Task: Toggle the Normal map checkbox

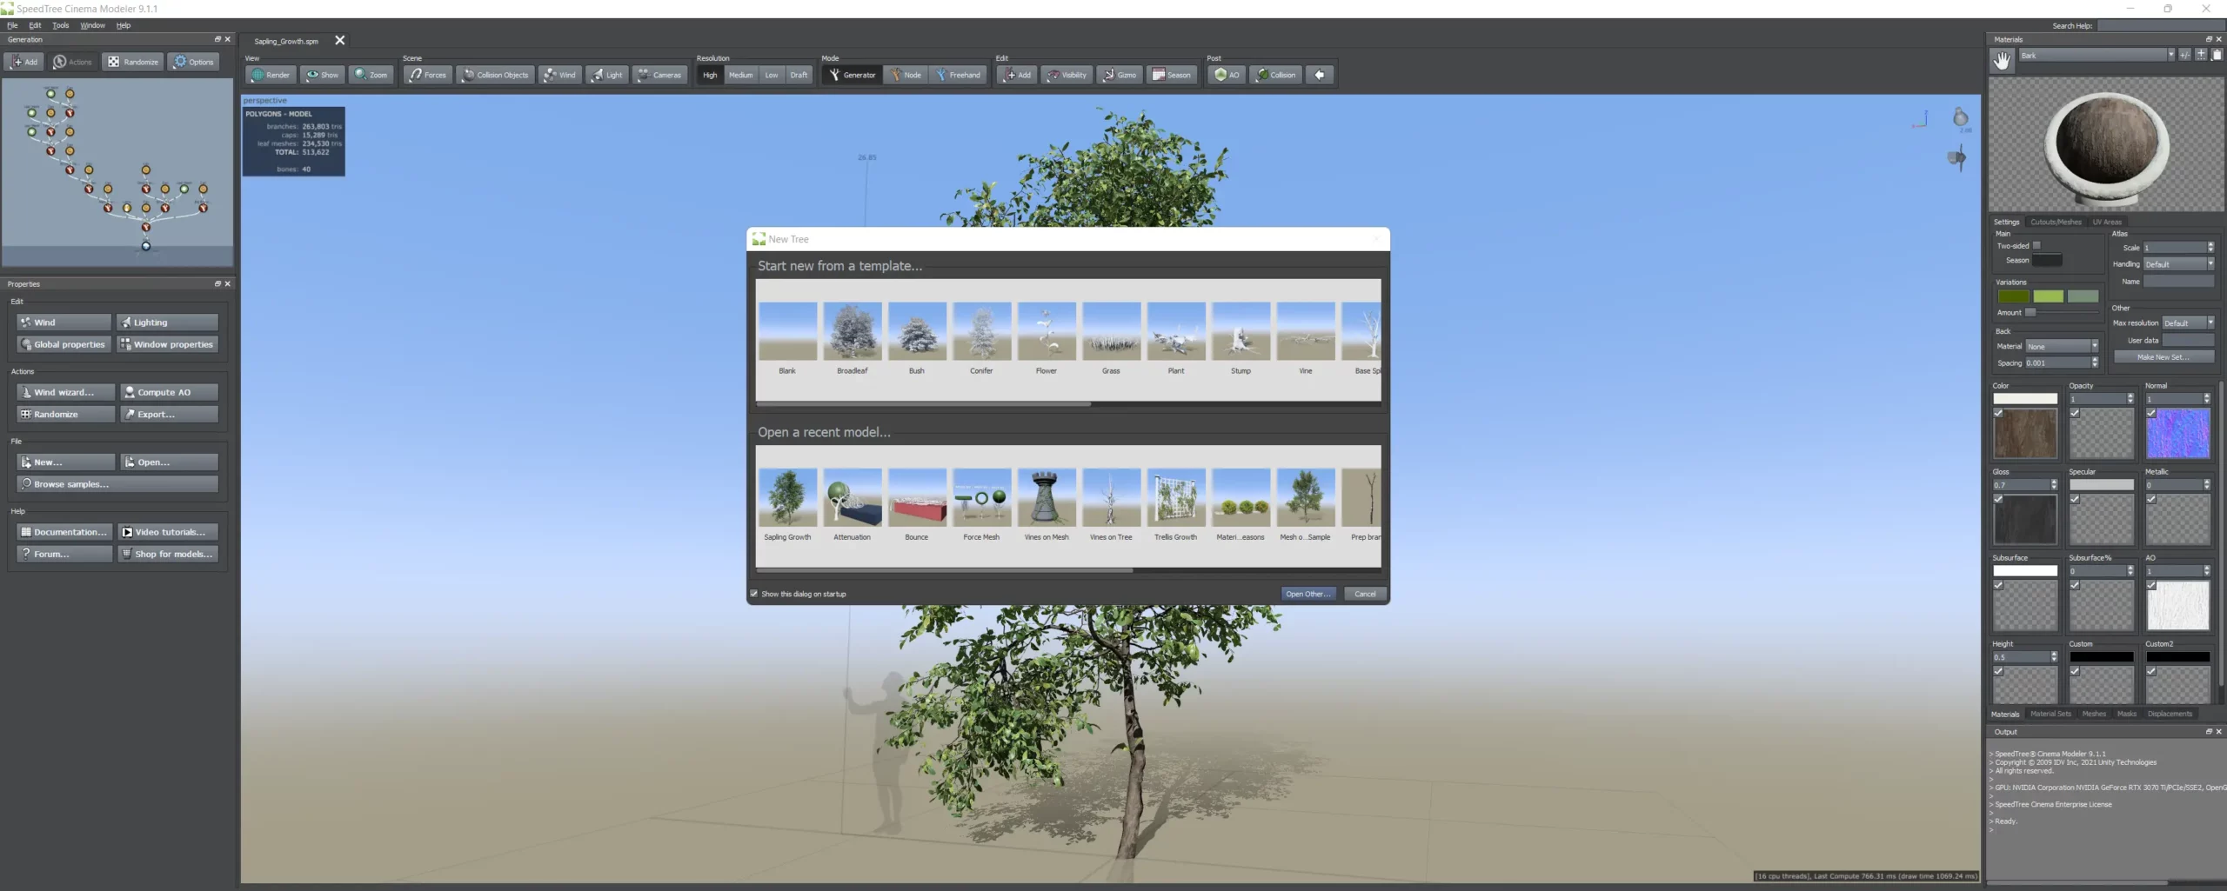Action: click(x=2151, y=413)
